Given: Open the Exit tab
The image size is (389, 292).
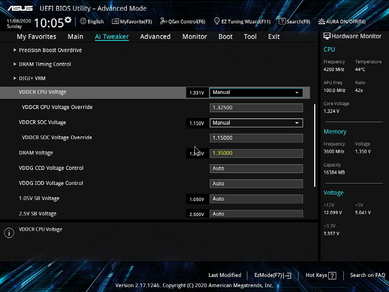Looking at the screenshot, I should (x=274, y=37).
